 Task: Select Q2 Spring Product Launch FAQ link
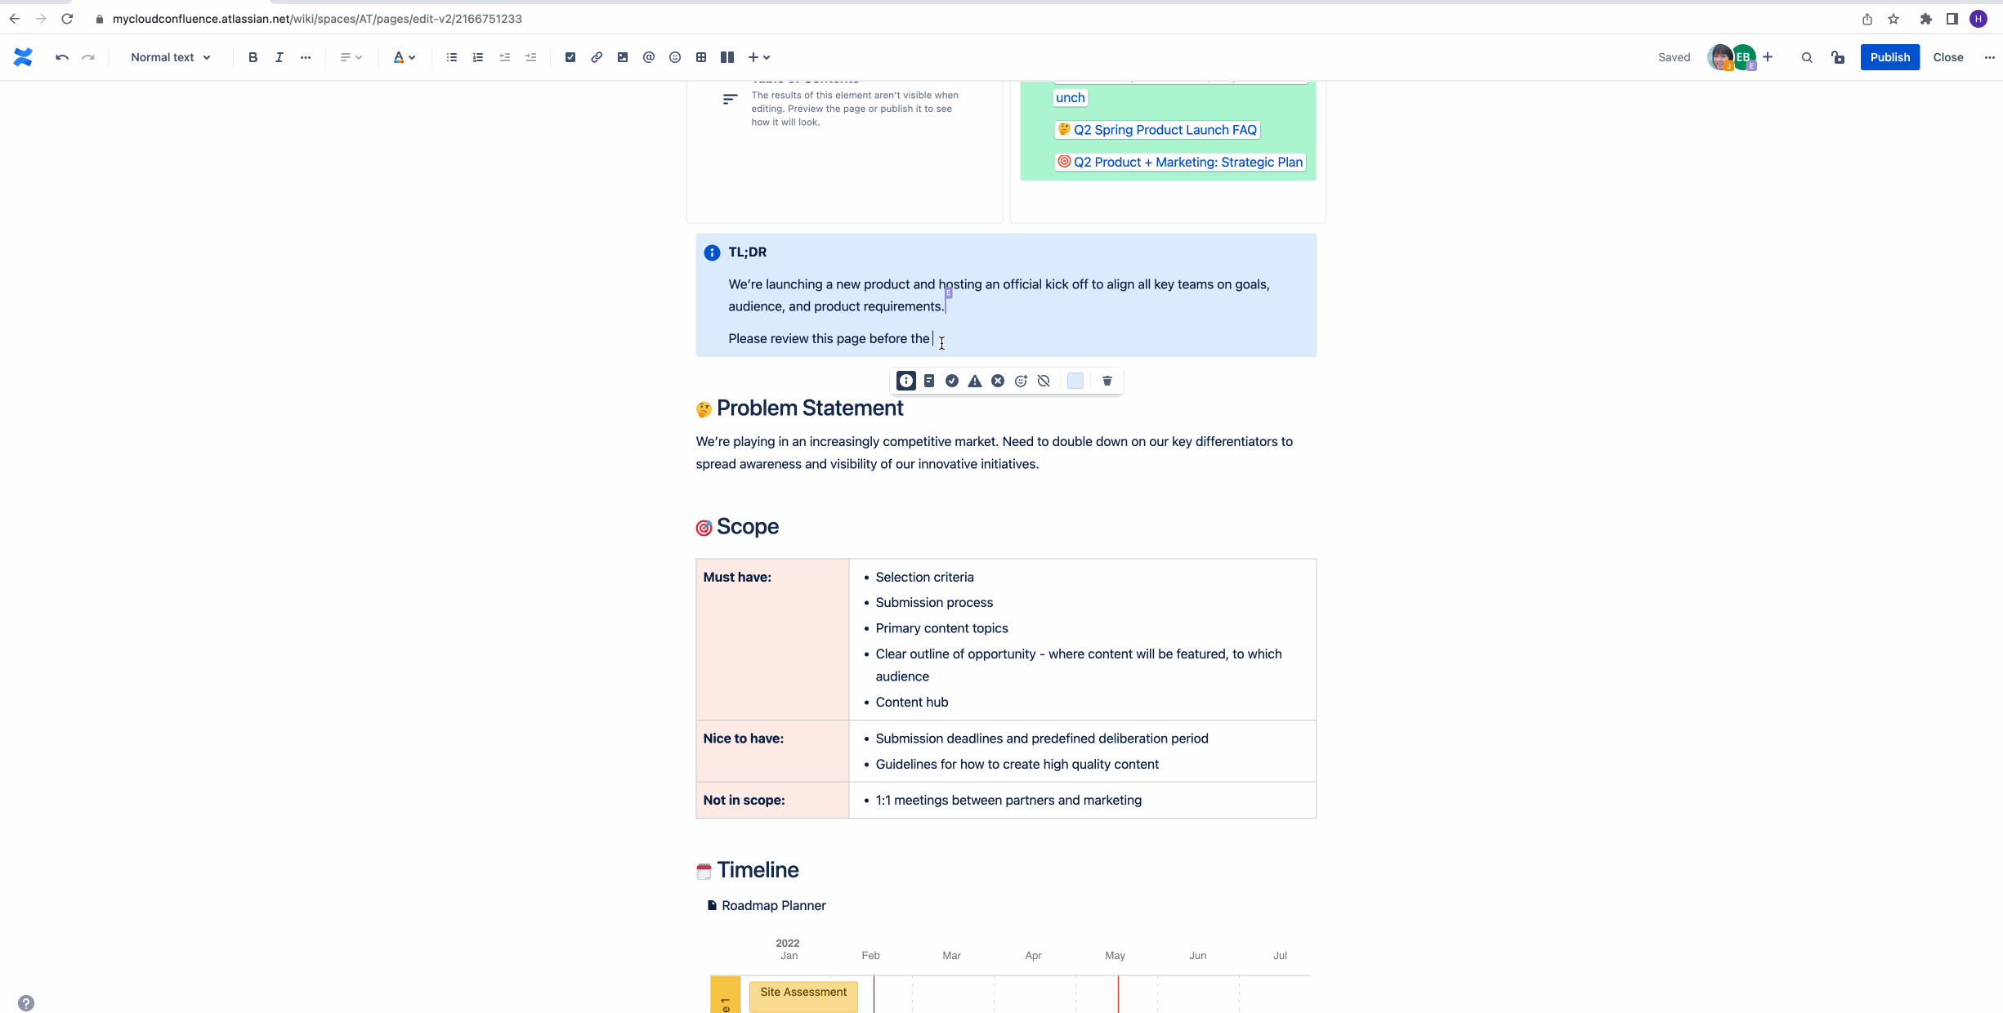pyautogui.click(x=1165, y=129)
